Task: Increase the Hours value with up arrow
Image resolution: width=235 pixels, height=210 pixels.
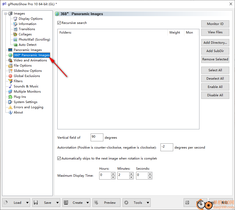Action: coord(113,174)
